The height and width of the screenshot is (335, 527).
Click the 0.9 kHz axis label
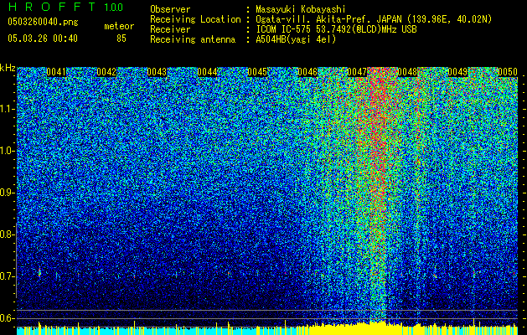pos(8,193)
